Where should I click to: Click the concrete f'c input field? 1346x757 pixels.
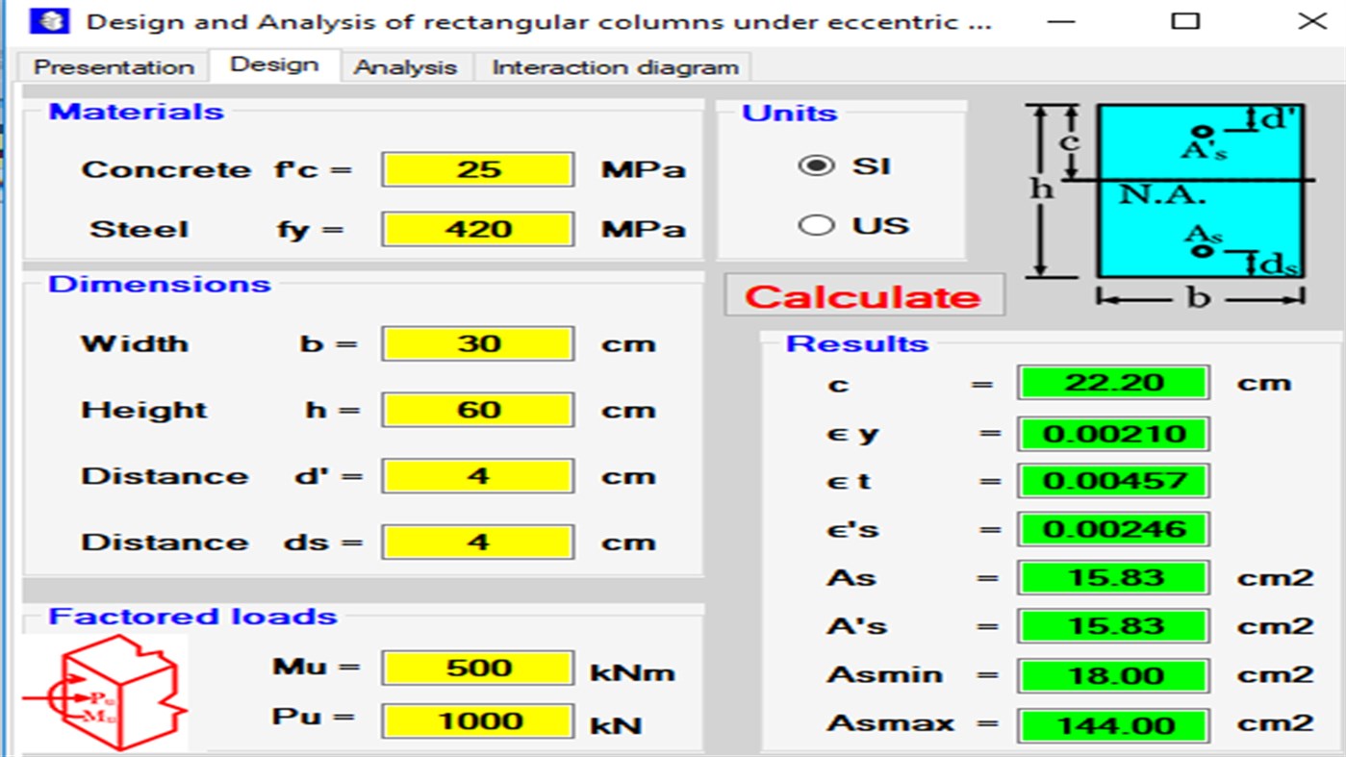point(477,168)
